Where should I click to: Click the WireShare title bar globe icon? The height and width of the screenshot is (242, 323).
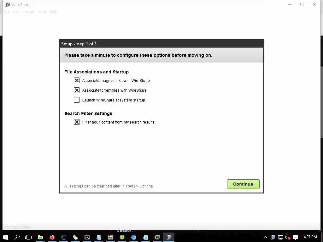8,4
